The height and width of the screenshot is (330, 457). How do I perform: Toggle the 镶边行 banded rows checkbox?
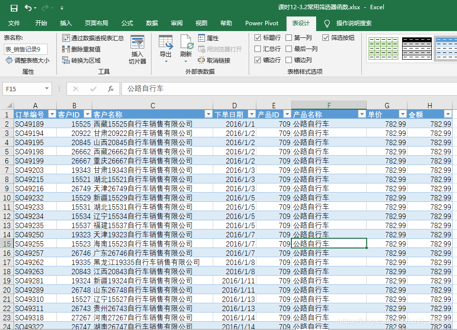258,60
